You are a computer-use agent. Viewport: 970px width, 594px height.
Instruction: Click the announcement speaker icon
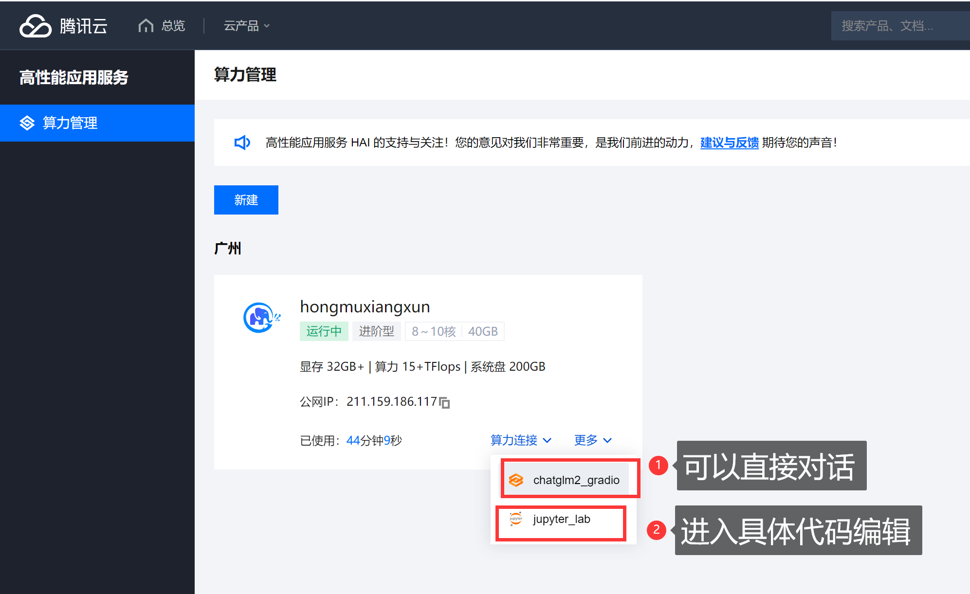pos(242,143)
